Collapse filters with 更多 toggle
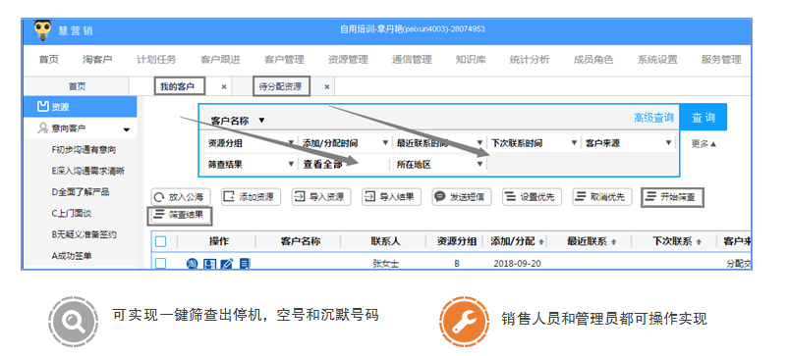 pyautogui.click(x=704, y=144)
